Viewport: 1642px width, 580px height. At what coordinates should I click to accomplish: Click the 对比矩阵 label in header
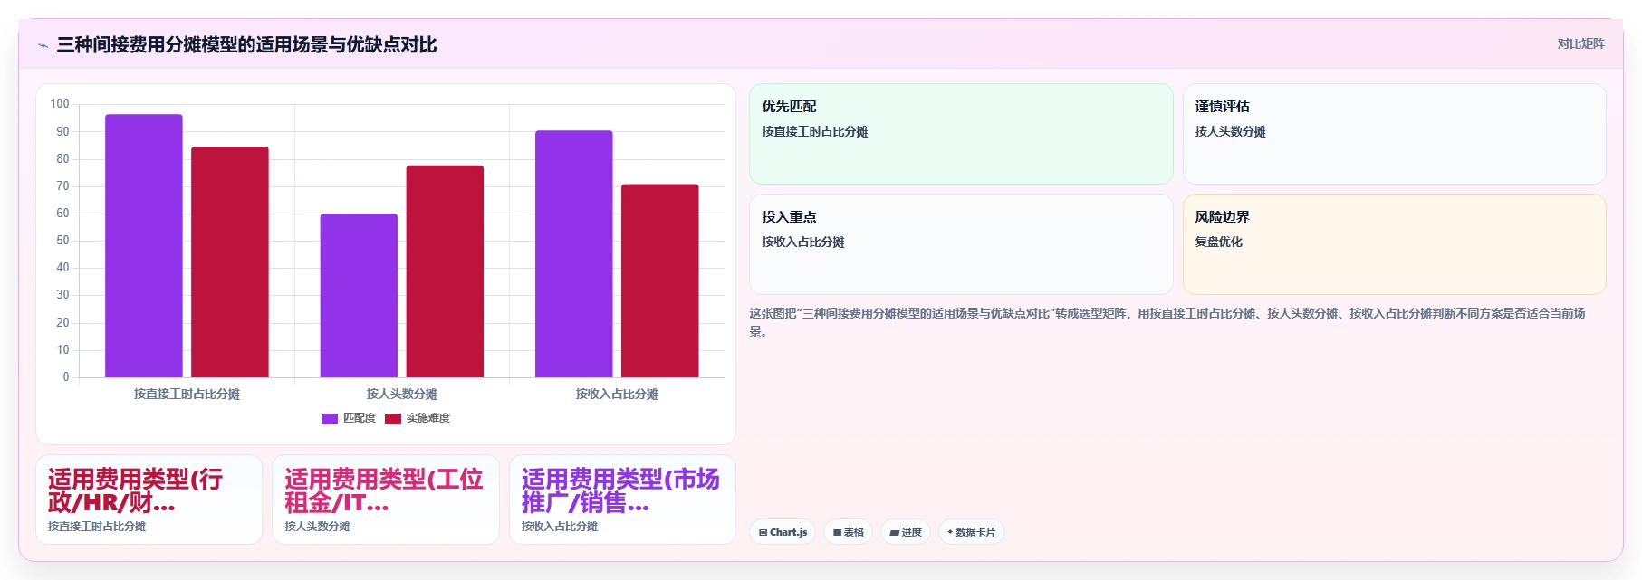tap(1580, 44)
